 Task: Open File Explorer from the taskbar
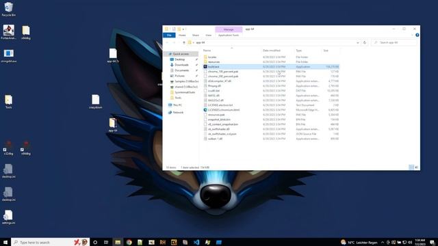[x=118, y=242]
